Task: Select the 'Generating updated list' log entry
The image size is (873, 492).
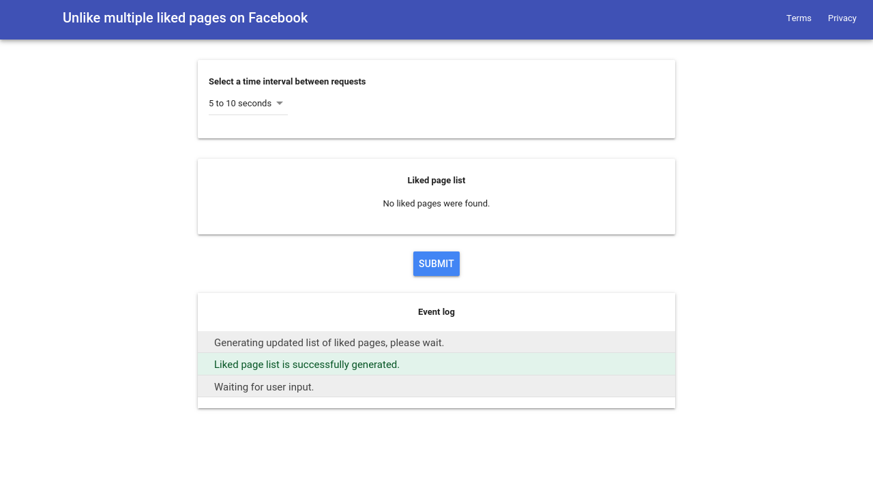Action: [x=329, y=343]
